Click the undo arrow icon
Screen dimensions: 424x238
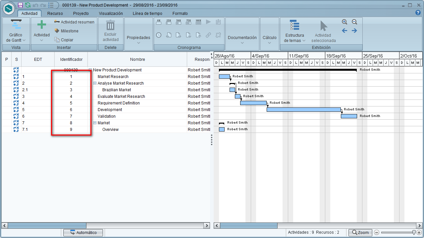(35, 5)
